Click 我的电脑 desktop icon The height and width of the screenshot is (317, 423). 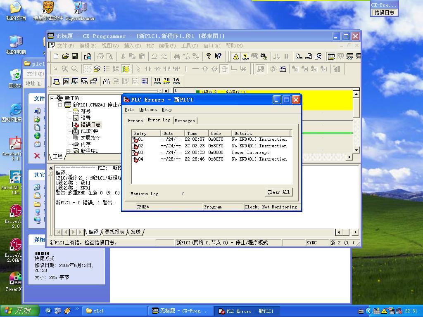16,45
